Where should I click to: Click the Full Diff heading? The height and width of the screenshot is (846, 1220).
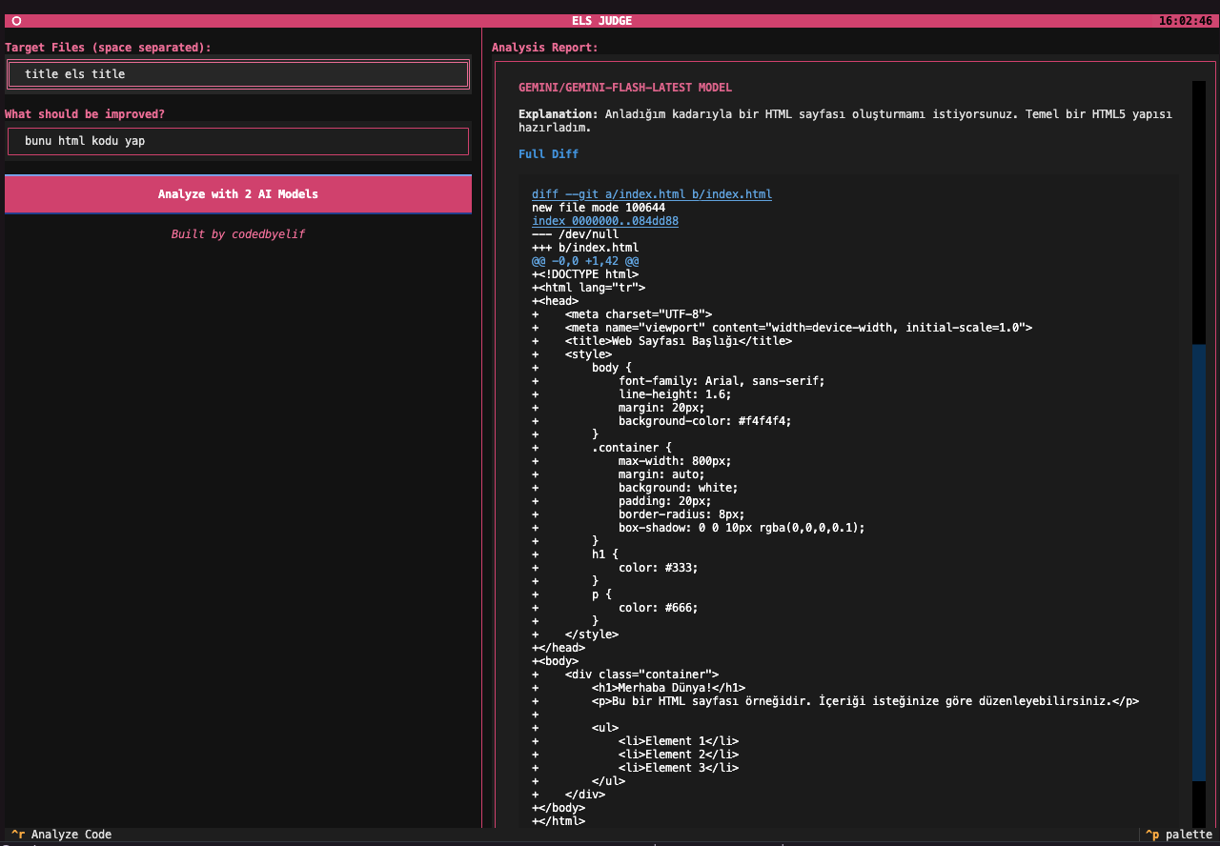click(548, 154)
